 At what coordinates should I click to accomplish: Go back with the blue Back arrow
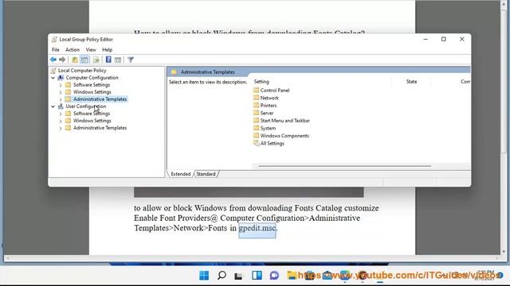pos(53,60)
